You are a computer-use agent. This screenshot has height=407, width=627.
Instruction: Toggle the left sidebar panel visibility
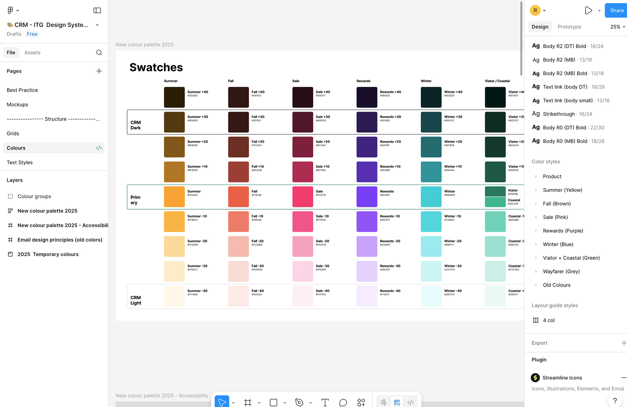[97, 10]
